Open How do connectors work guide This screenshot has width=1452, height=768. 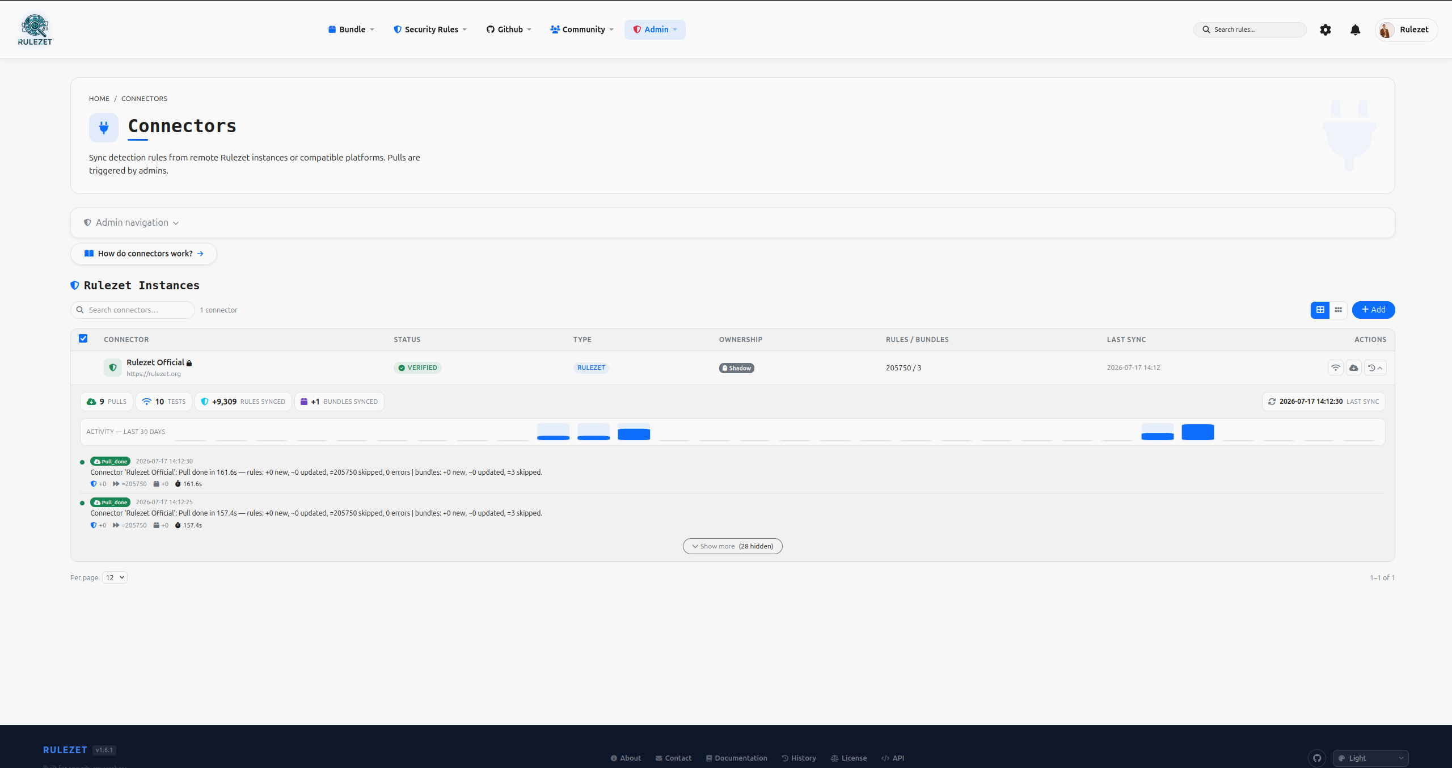143,254
